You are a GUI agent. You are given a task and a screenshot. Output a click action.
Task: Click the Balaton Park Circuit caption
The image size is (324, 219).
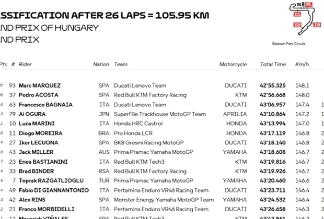point(288,43)
